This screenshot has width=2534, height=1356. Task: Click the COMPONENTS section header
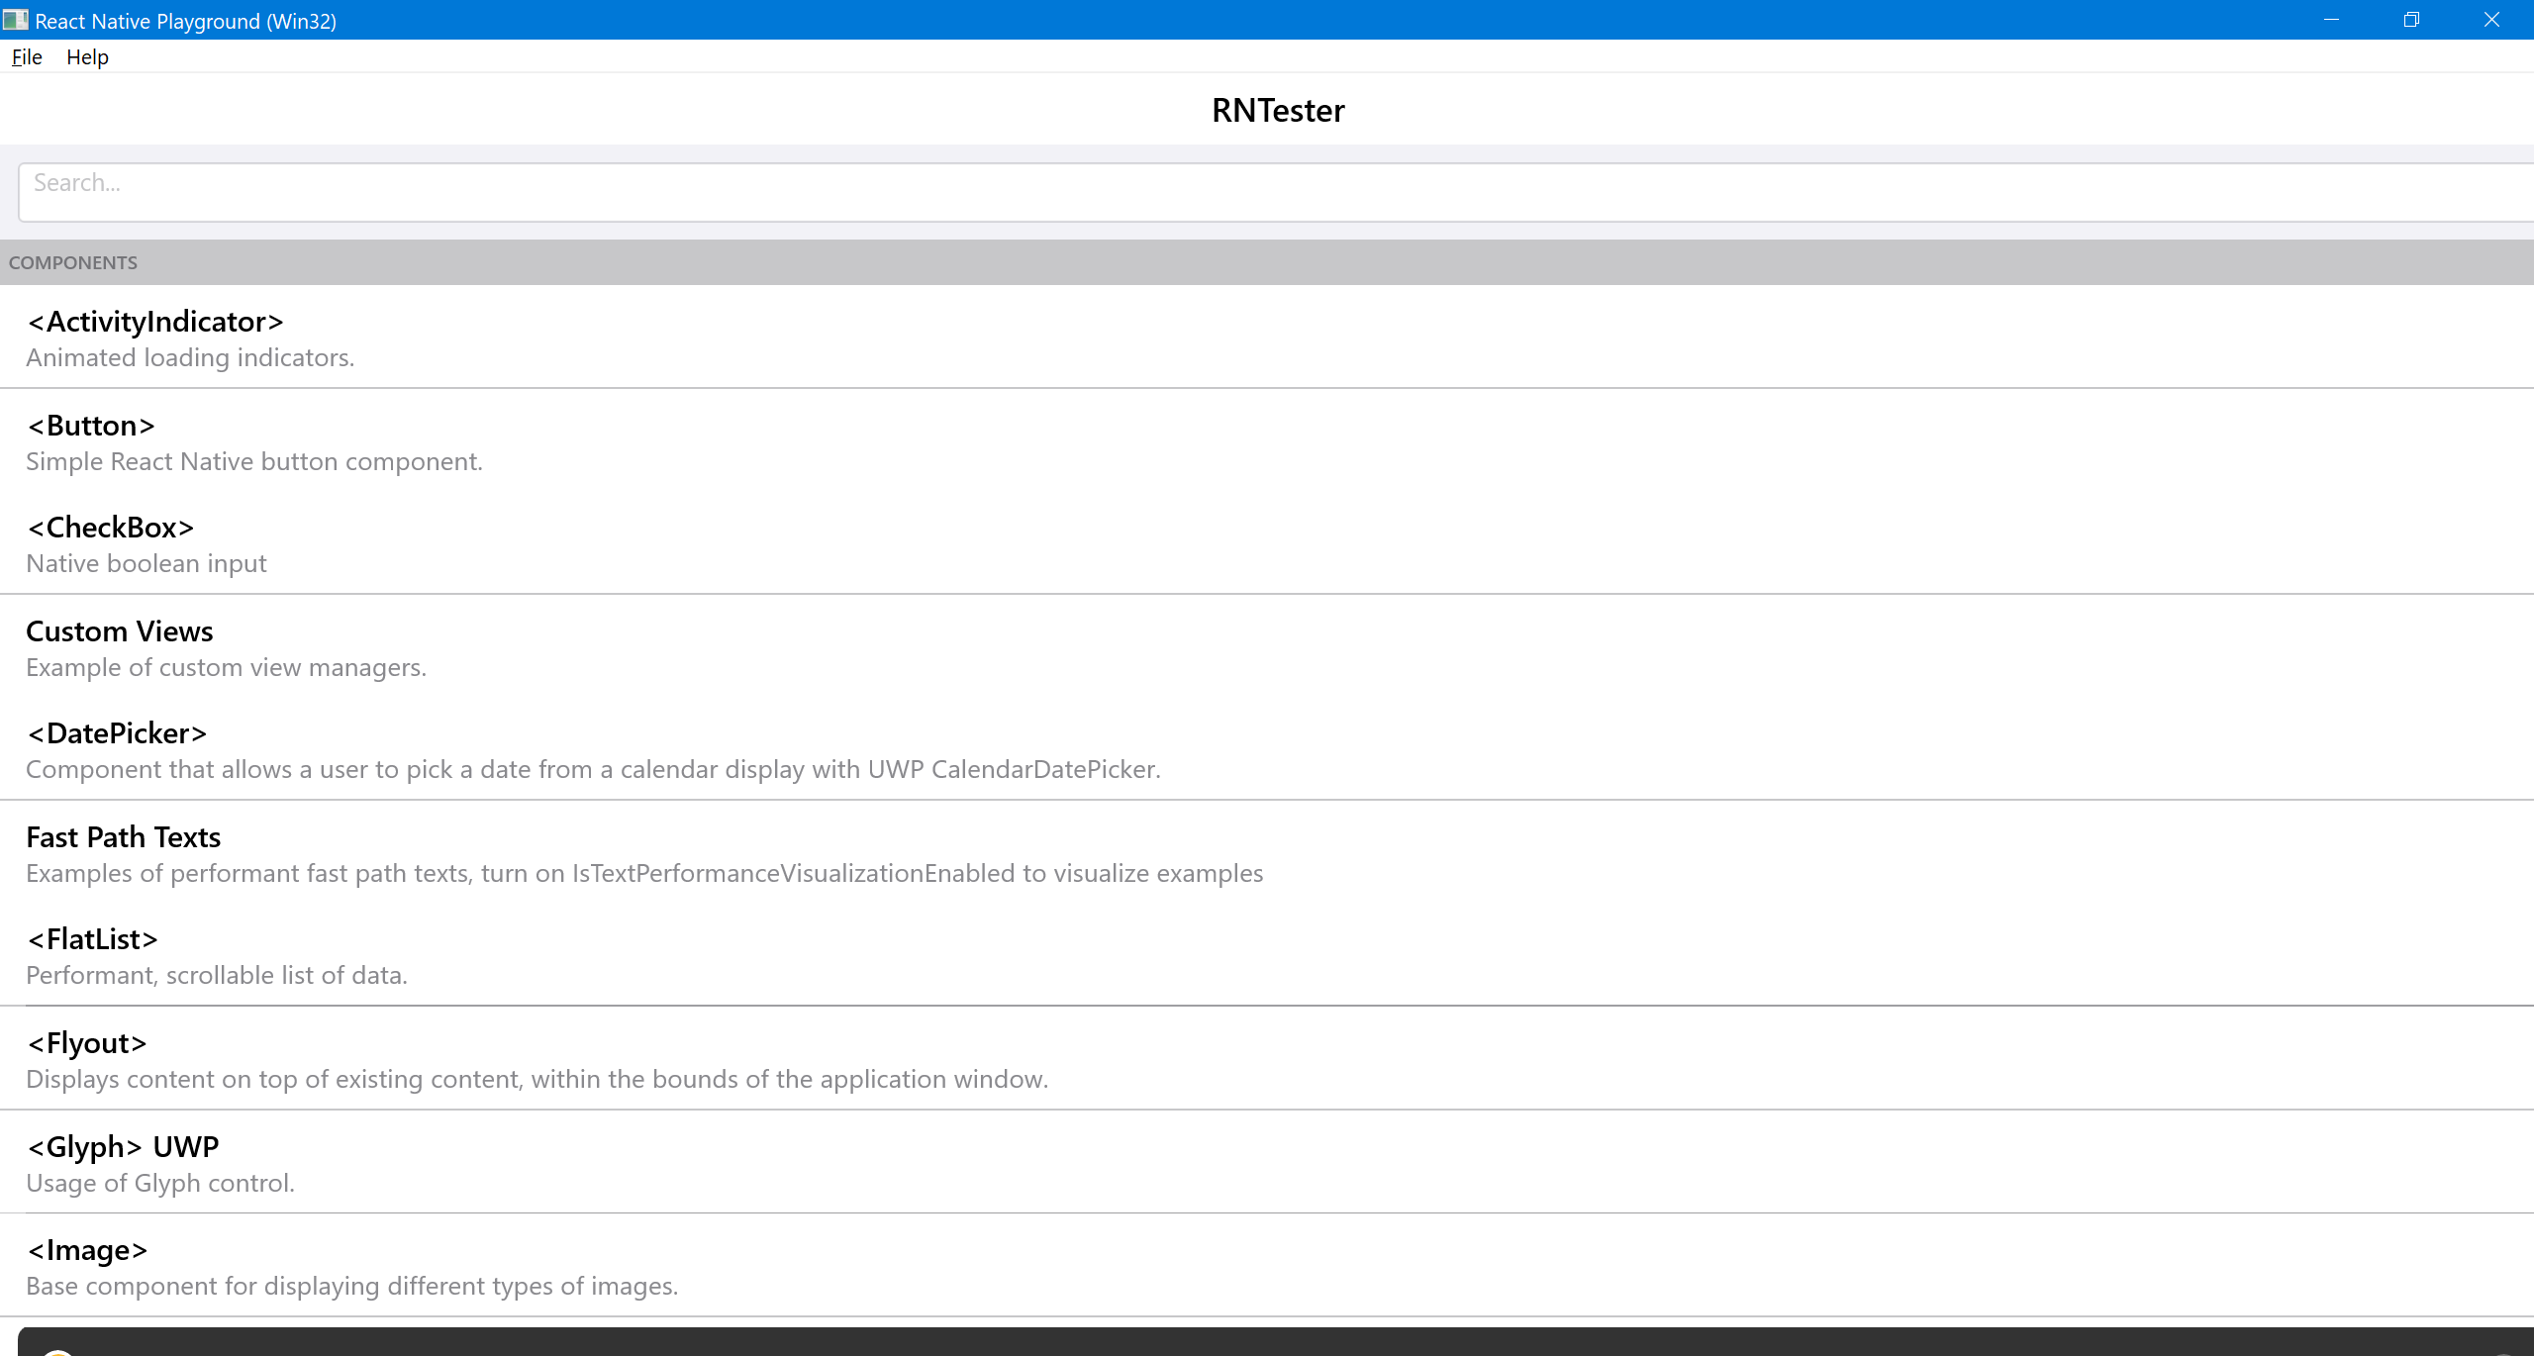[73, 262]
